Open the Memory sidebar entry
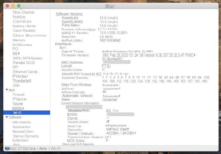Viewport: 221px width, 154px height. (19, 40)
